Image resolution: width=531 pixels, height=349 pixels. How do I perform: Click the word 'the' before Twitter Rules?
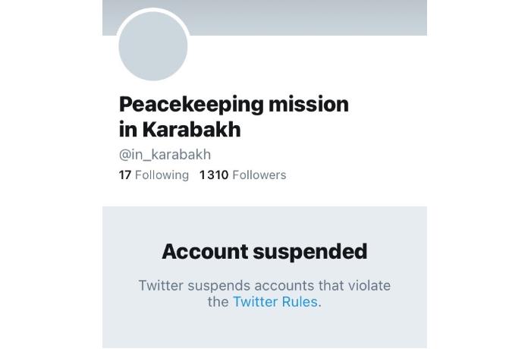218,301
